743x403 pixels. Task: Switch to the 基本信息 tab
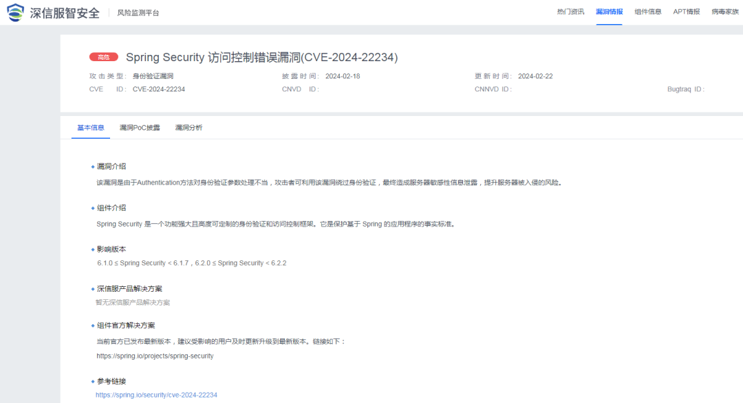(x=91, y=128)
